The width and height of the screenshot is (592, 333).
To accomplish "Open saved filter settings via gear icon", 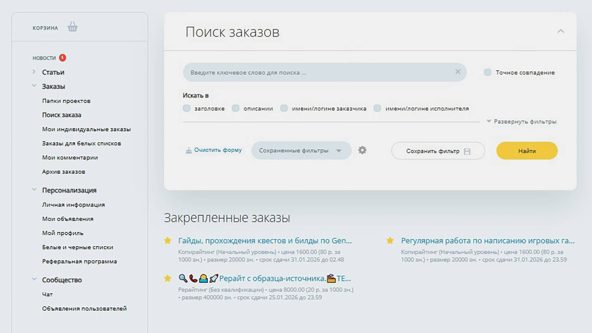I will pyautogui.click(x=362, y=150).
